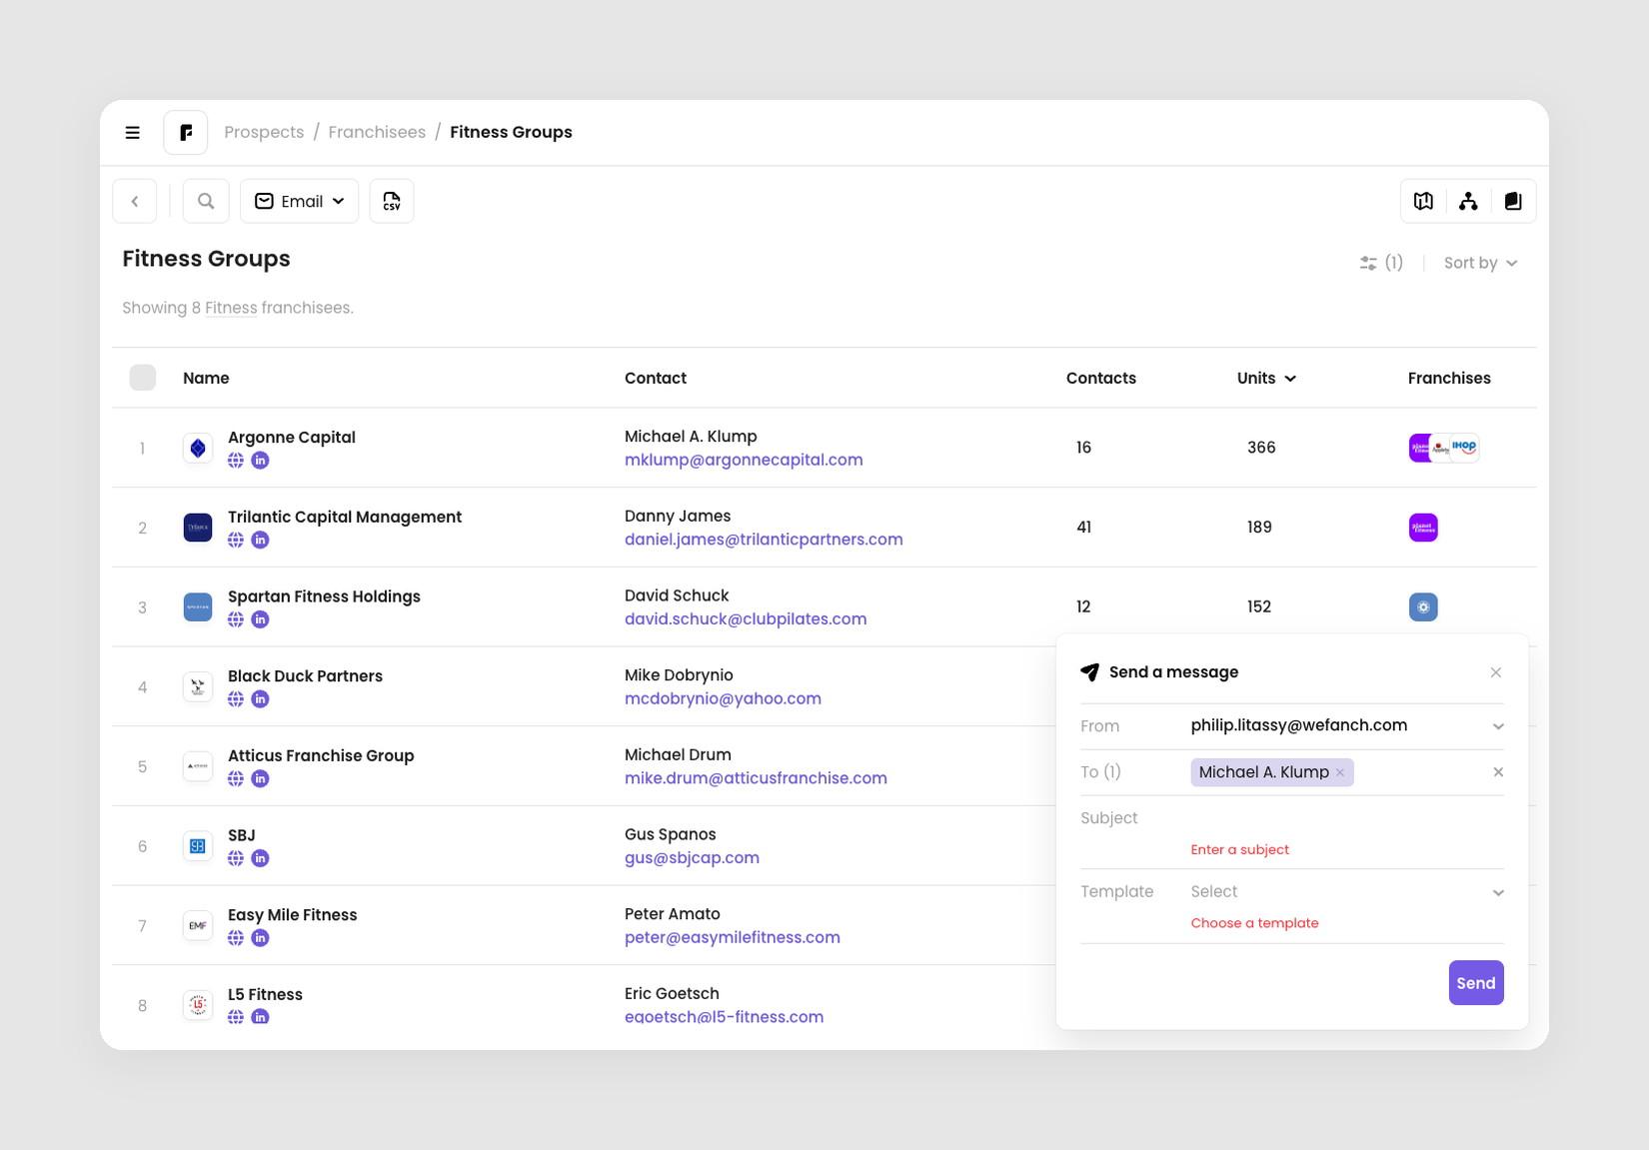Toggle the select-all checkbox in table header
Screen dimensions: 1649x1150
143,378
